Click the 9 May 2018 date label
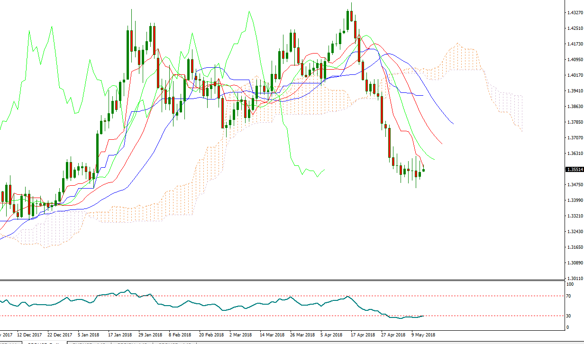The width and height of the screenshot is (584, 344). 423,335
